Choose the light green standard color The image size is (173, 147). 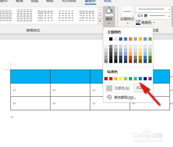pyautogui.click(x=125, y=79)
